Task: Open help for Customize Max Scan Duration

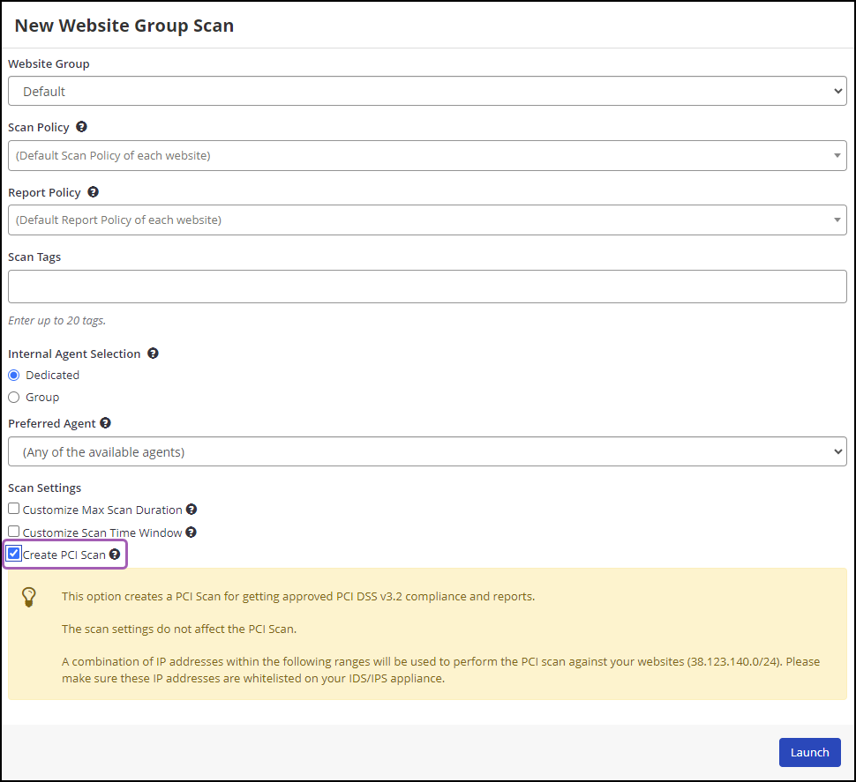Action: [191, 509]
